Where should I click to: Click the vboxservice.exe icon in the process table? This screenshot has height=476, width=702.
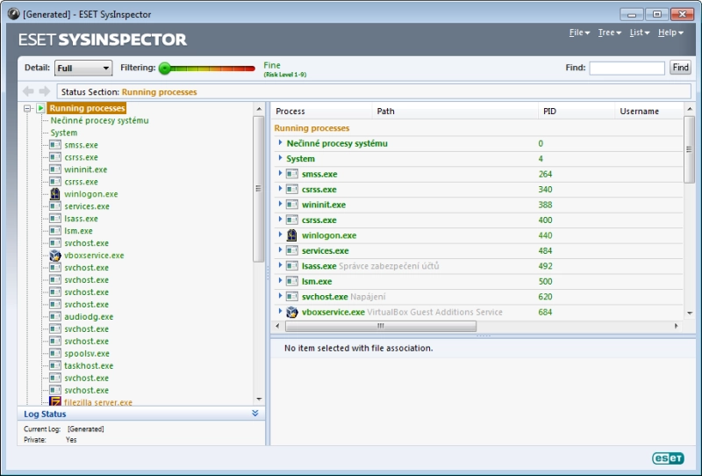[x=292, y=312]
